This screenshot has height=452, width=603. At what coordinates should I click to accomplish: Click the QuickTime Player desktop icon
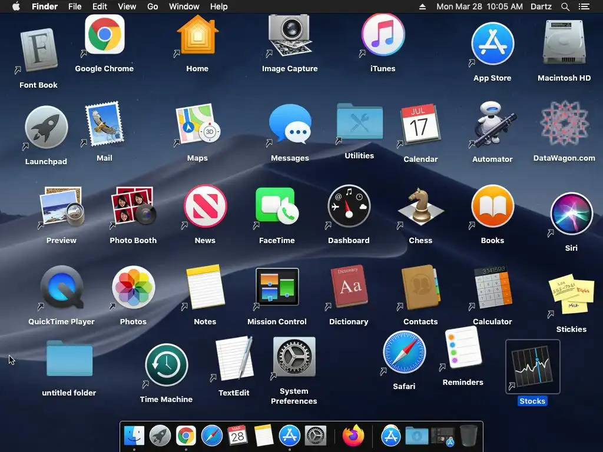click(x=61, y=287)
